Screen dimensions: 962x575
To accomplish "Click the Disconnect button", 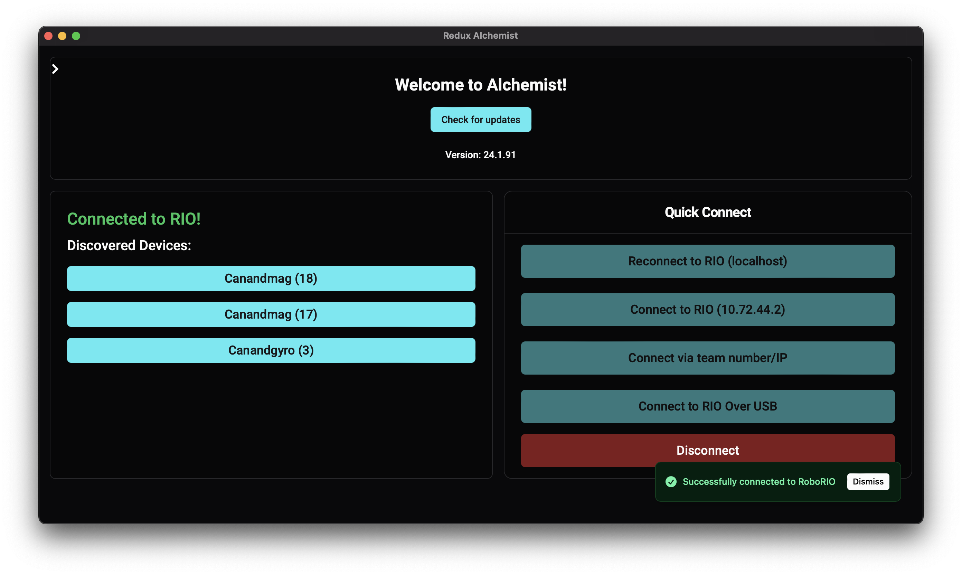I will point(707,450).
